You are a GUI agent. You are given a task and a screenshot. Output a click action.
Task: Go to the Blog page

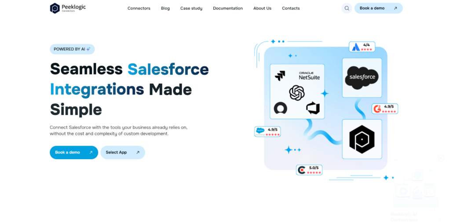pyautogui.click(x=165, y=8)
